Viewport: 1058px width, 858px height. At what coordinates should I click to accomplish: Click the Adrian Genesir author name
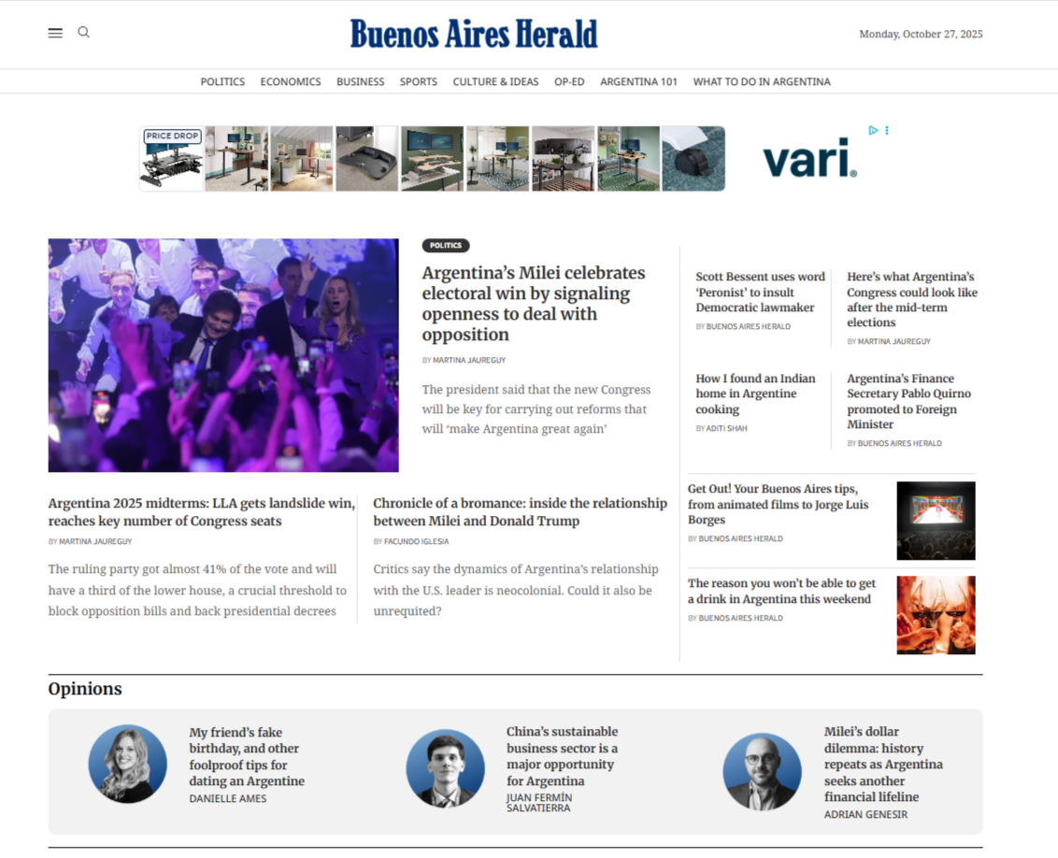coord(865,815)
